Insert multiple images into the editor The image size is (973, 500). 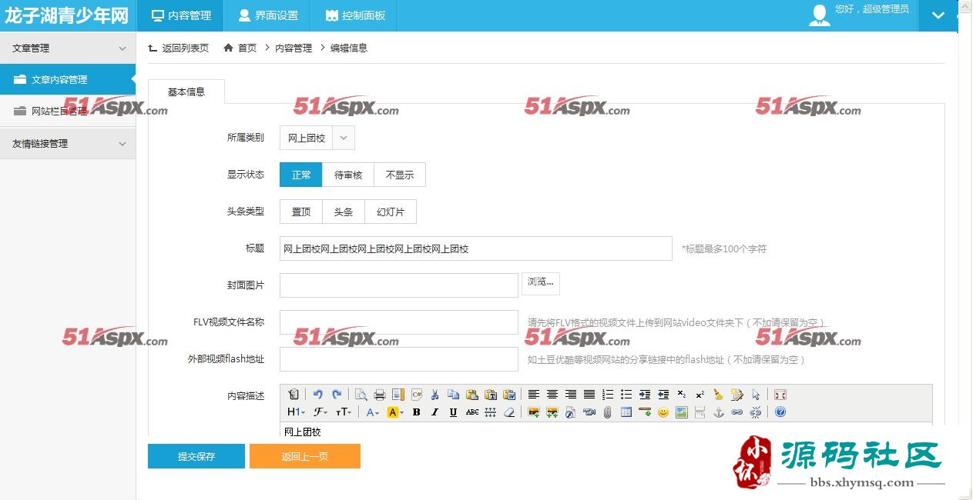tap(552, 412)
